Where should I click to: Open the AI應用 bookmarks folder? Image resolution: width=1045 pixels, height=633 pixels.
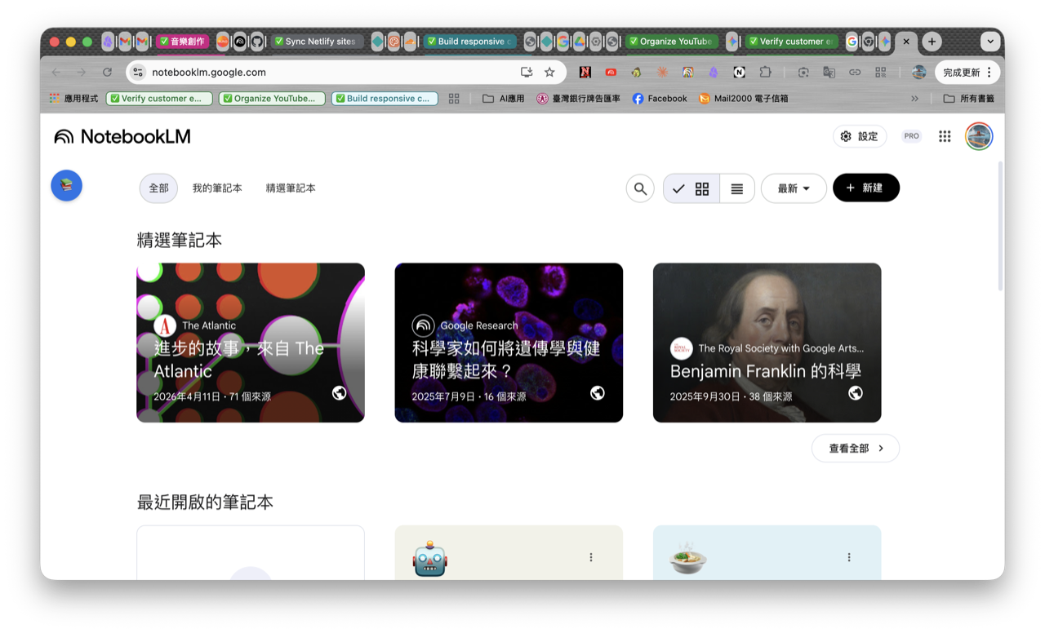point(504,98)
